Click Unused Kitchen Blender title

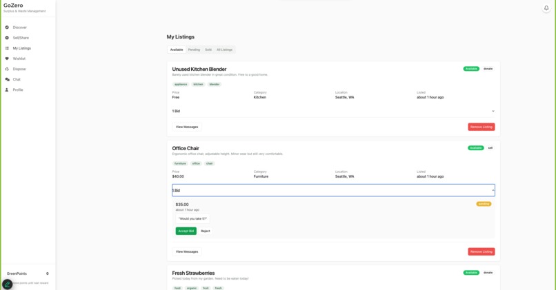coord(199,69)
